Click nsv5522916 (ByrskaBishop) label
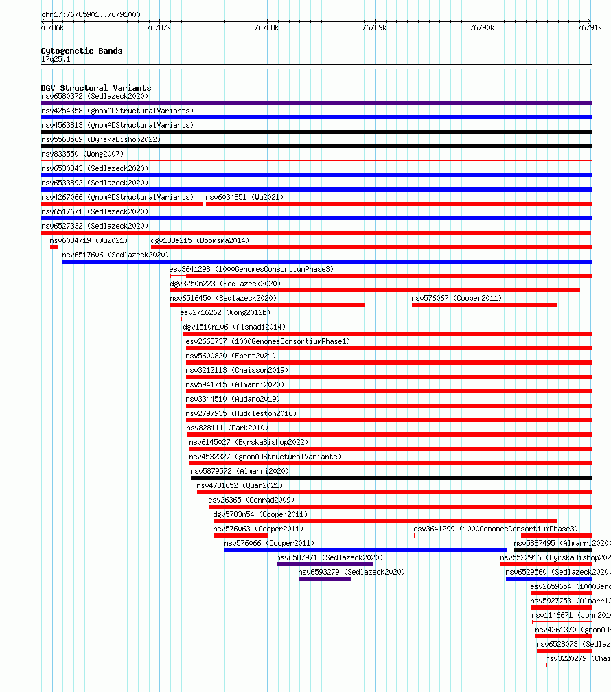This screenshot has width=611, height=692. 555,558
